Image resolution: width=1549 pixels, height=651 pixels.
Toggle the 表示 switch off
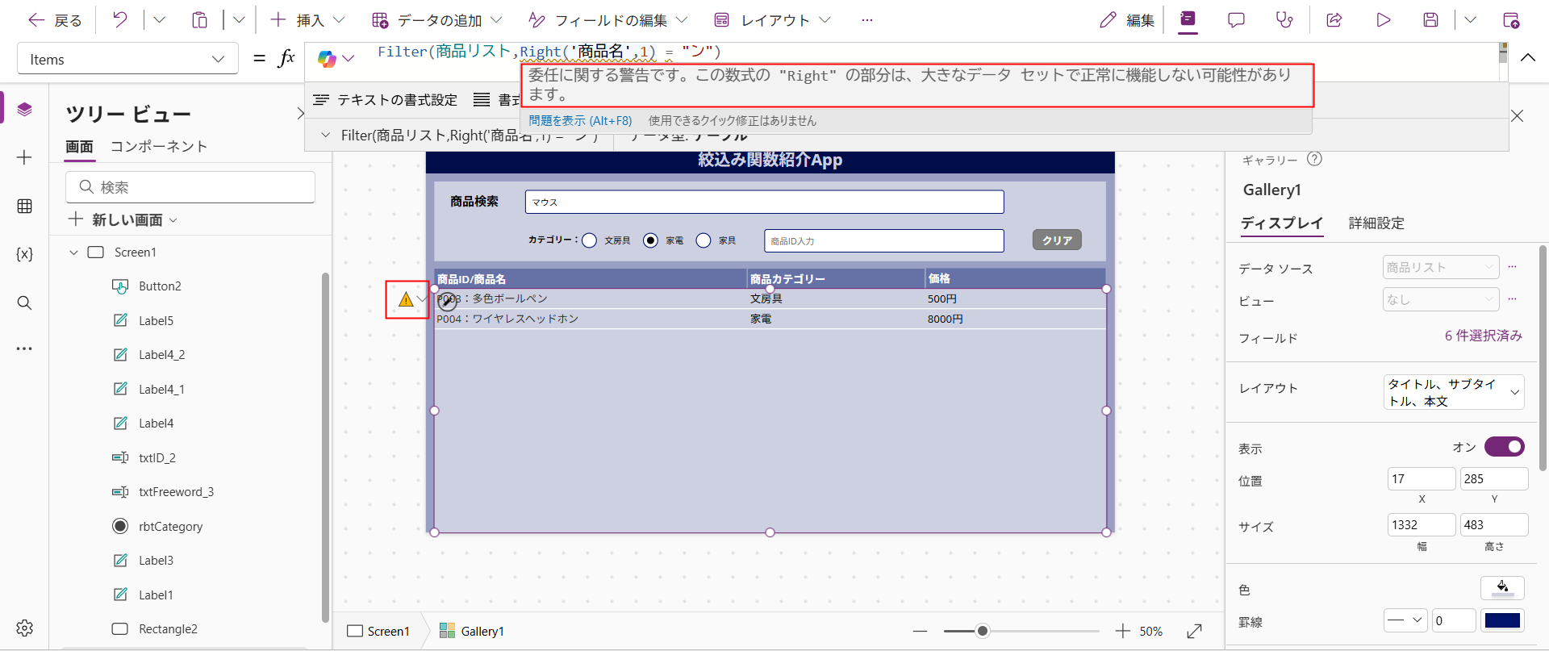pyautogui.click(x=1504, y=447)
